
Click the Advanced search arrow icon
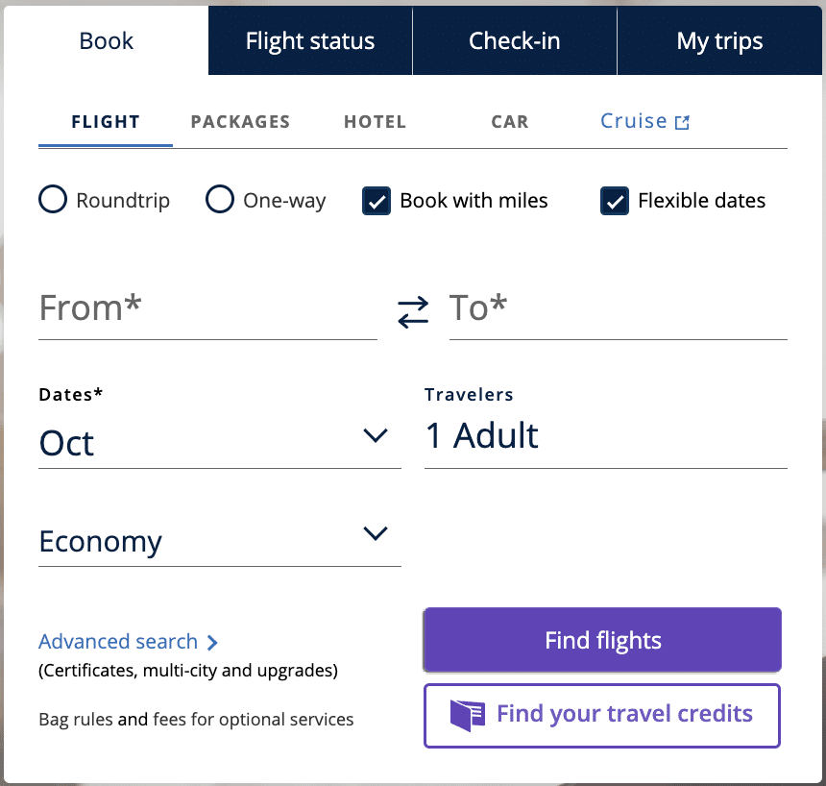[x=212, y=643]
